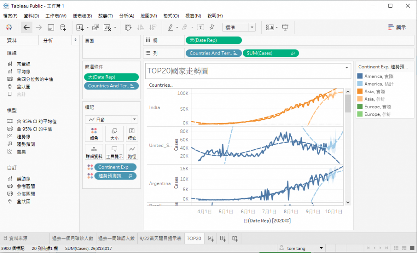Show filmstrip view status bar icon
Viewport: 417px width, 253px height.
[x=404, y=248]
